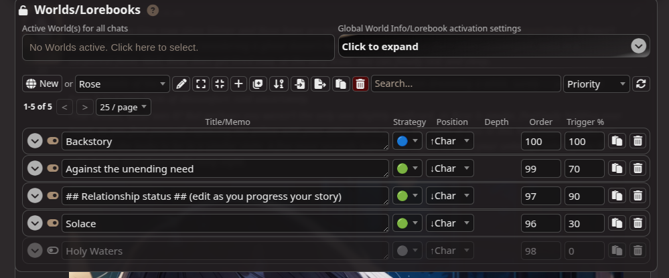This screenshot has width=669, height=278.
Task: Open the Rose lorebook selector dropdown
Action: (x=123, y=84)
